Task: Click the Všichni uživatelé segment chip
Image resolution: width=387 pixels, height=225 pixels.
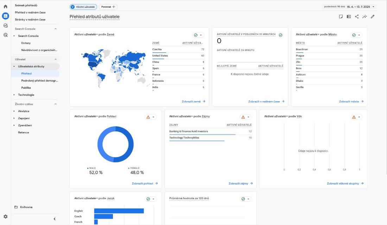Action: (x=83, y=7)
